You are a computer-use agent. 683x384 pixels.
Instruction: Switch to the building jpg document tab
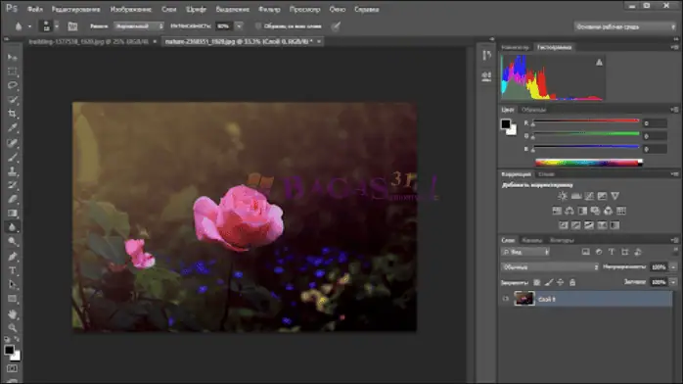pyautogui.click(x=88, y=41)
